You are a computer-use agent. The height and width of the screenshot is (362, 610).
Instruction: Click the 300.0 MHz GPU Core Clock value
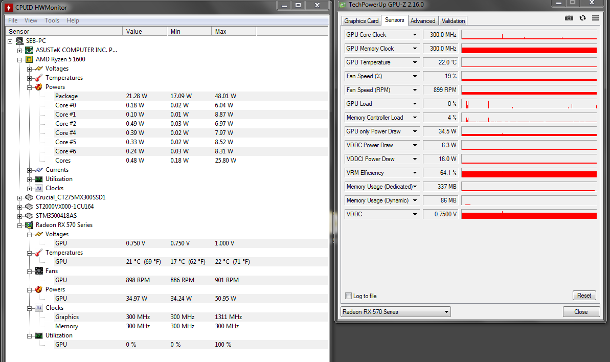440,35
